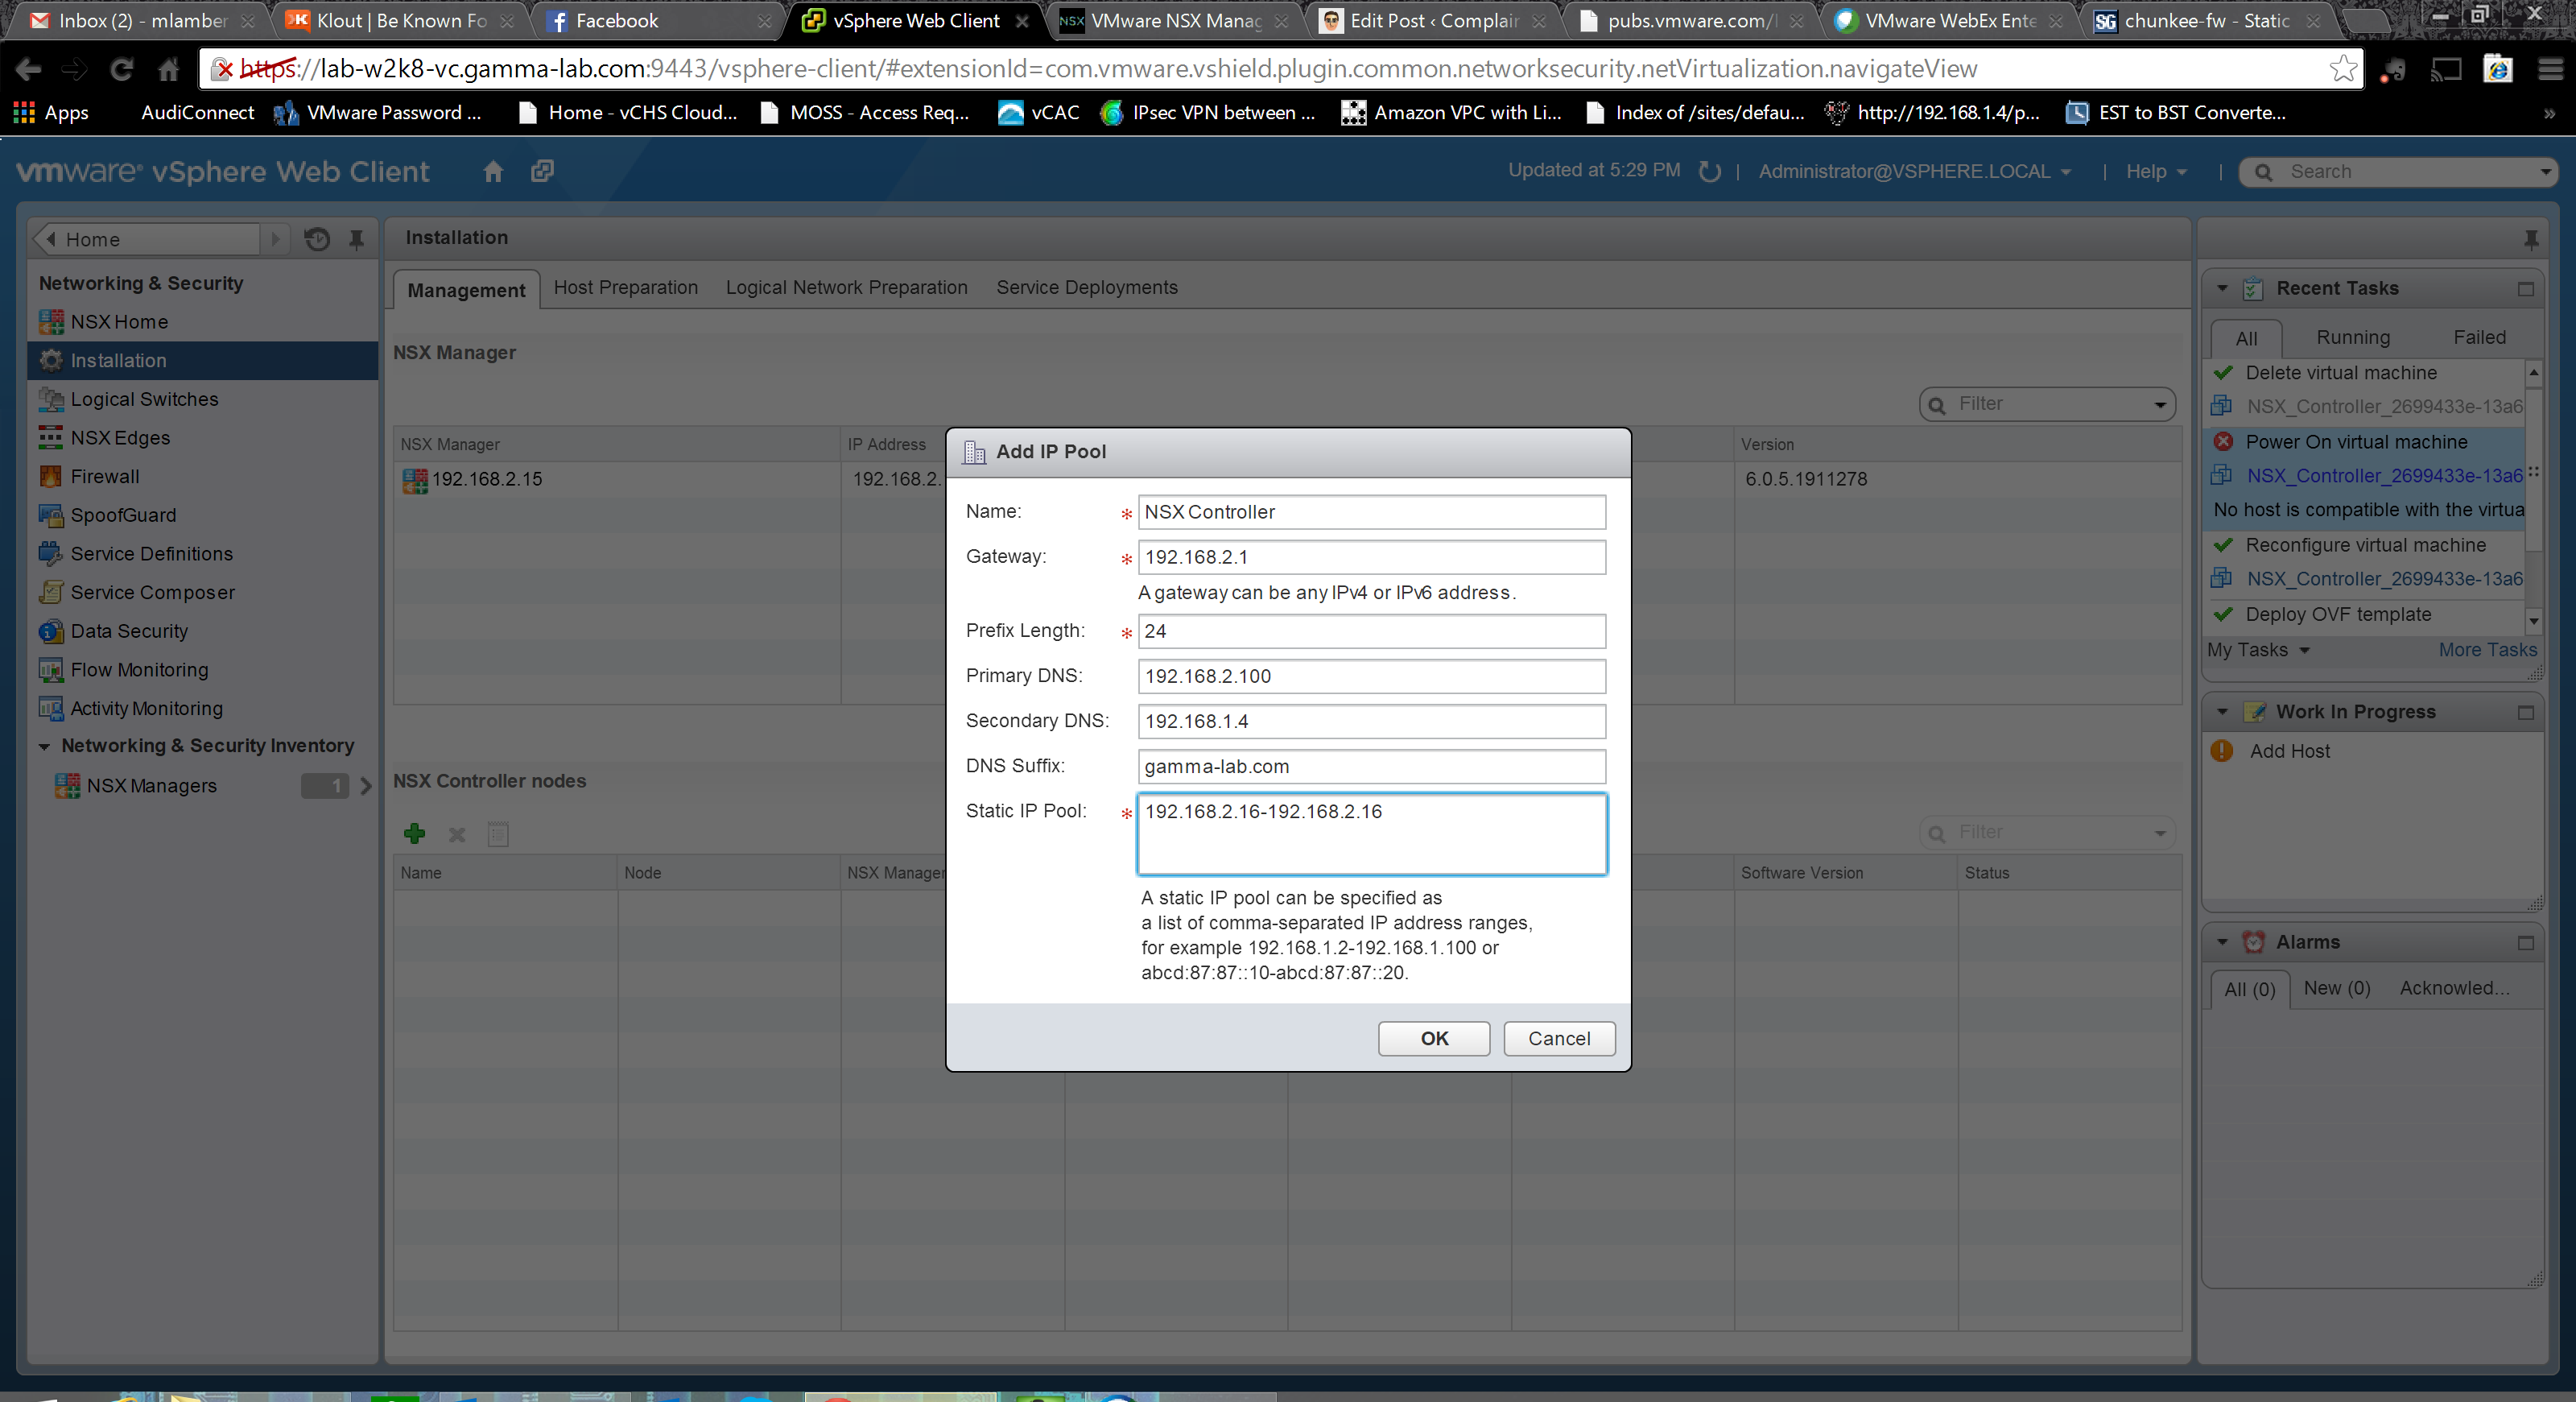Open Firewall in the sidebar
The width and height of the screenshot is (2576, 1402).
[x=104, y=476]
